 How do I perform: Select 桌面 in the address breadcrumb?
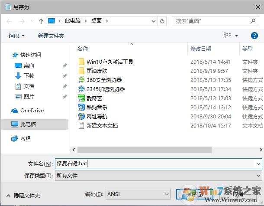[x=97, y=21]
